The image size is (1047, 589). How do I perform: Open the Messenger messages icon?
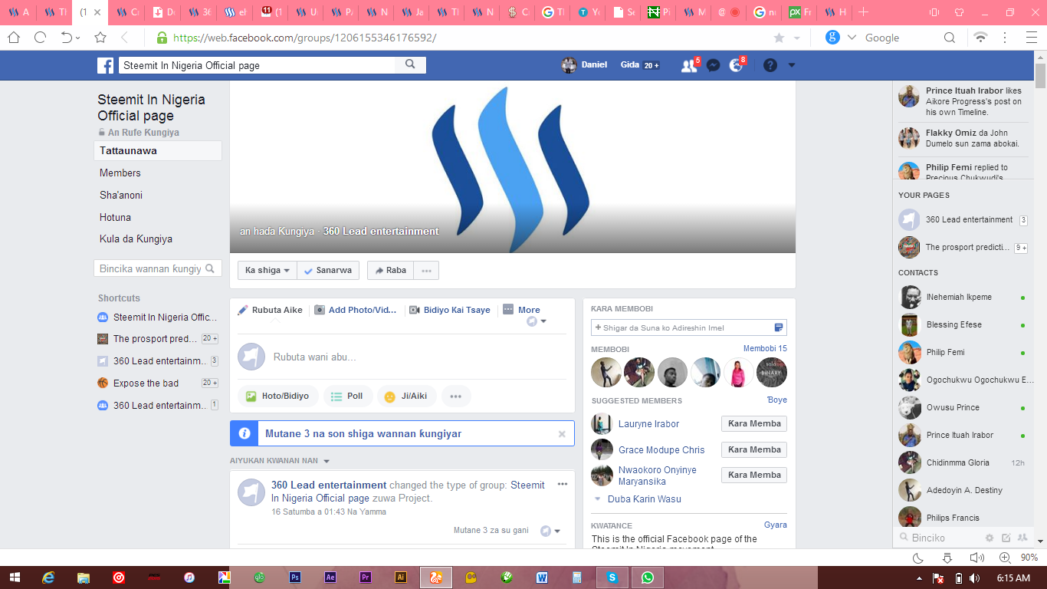point(713,65)
